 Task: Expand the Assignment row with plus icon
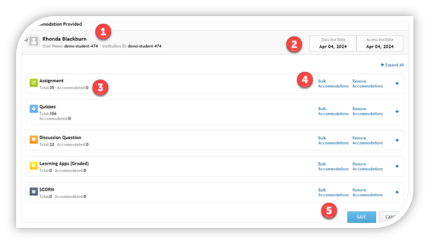click(397, 83)
